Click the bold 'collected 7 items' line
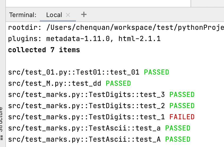The image size is (224, 147). [x=44, y=50]
